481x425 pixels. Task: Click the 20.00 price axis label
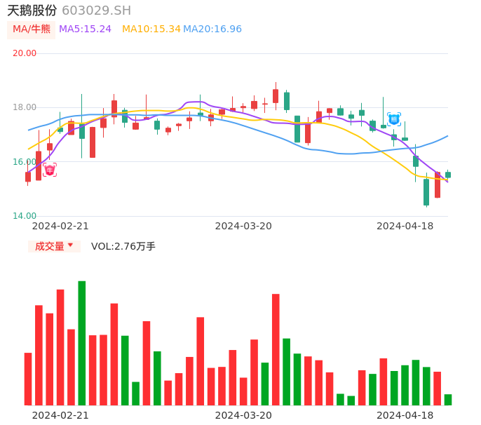click(25, 53)
